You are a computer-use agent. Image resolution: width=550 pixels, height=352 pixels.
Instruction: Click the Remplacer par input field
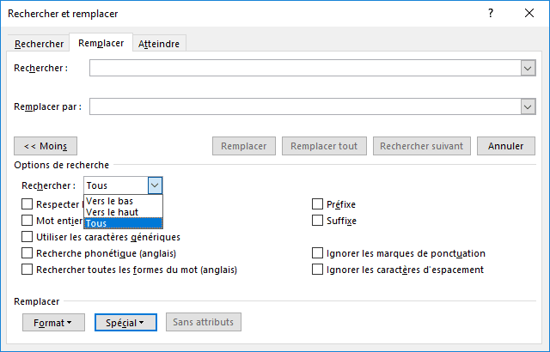tap(305, 106)
